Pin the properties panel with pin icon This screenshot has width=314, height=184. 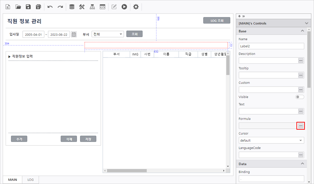coord(240,16)
